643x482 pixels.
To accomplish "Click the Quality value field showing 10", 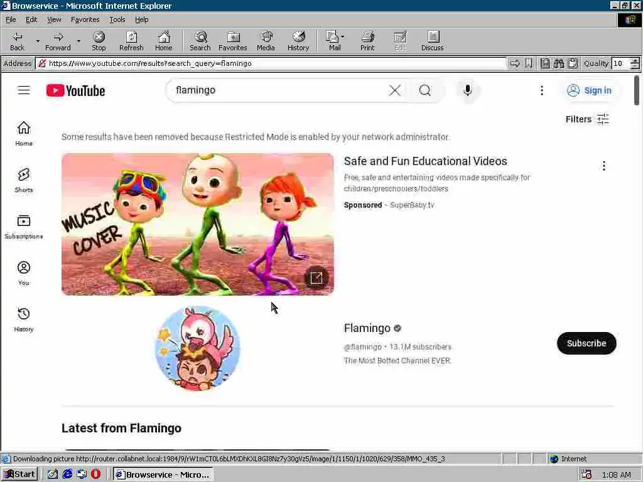I will pos(620,63).
